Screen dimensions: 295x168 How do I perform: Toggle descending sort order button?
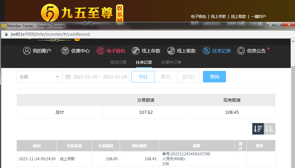258,129
